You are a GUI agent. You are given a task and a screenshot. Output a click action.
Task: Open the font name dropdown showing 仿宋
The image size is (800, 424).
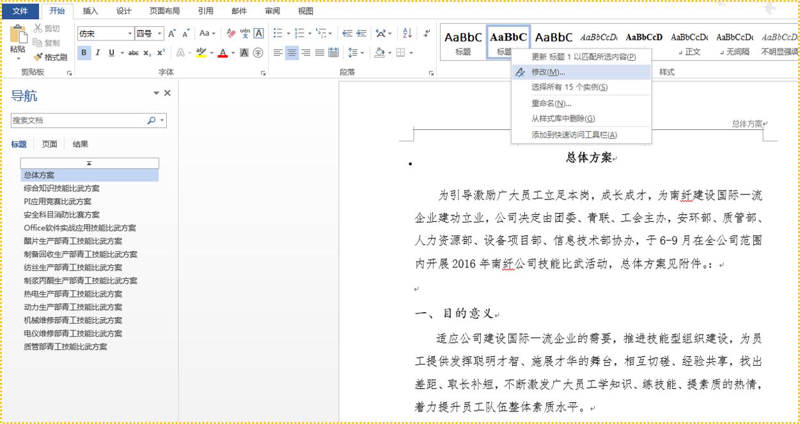106,33
